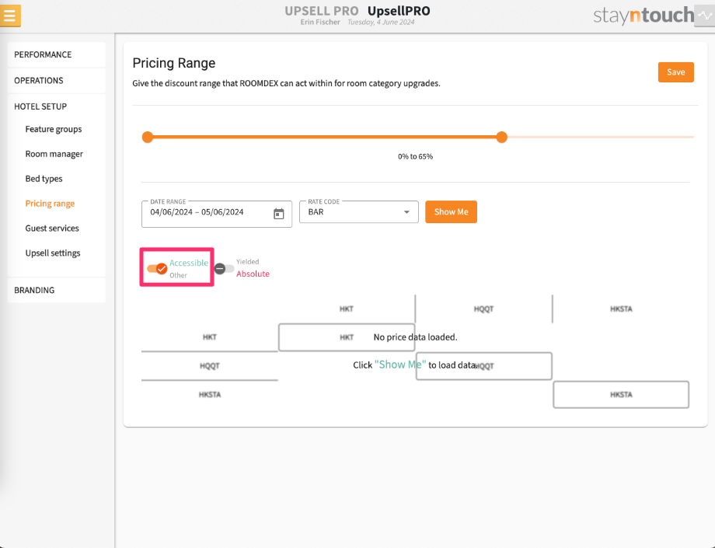This screenshot has height=548, width=715.
Task: Open the date range calendar icon
Action: click(x=278, y=214)
